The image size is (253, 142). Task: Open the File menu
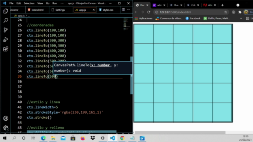[11, 3]
